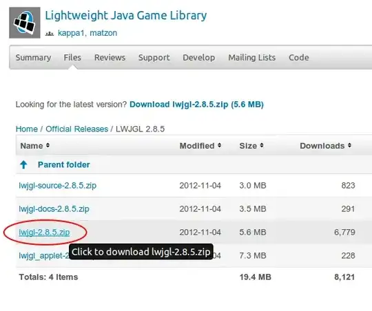Click the 291 downloads value

[348, 209]
